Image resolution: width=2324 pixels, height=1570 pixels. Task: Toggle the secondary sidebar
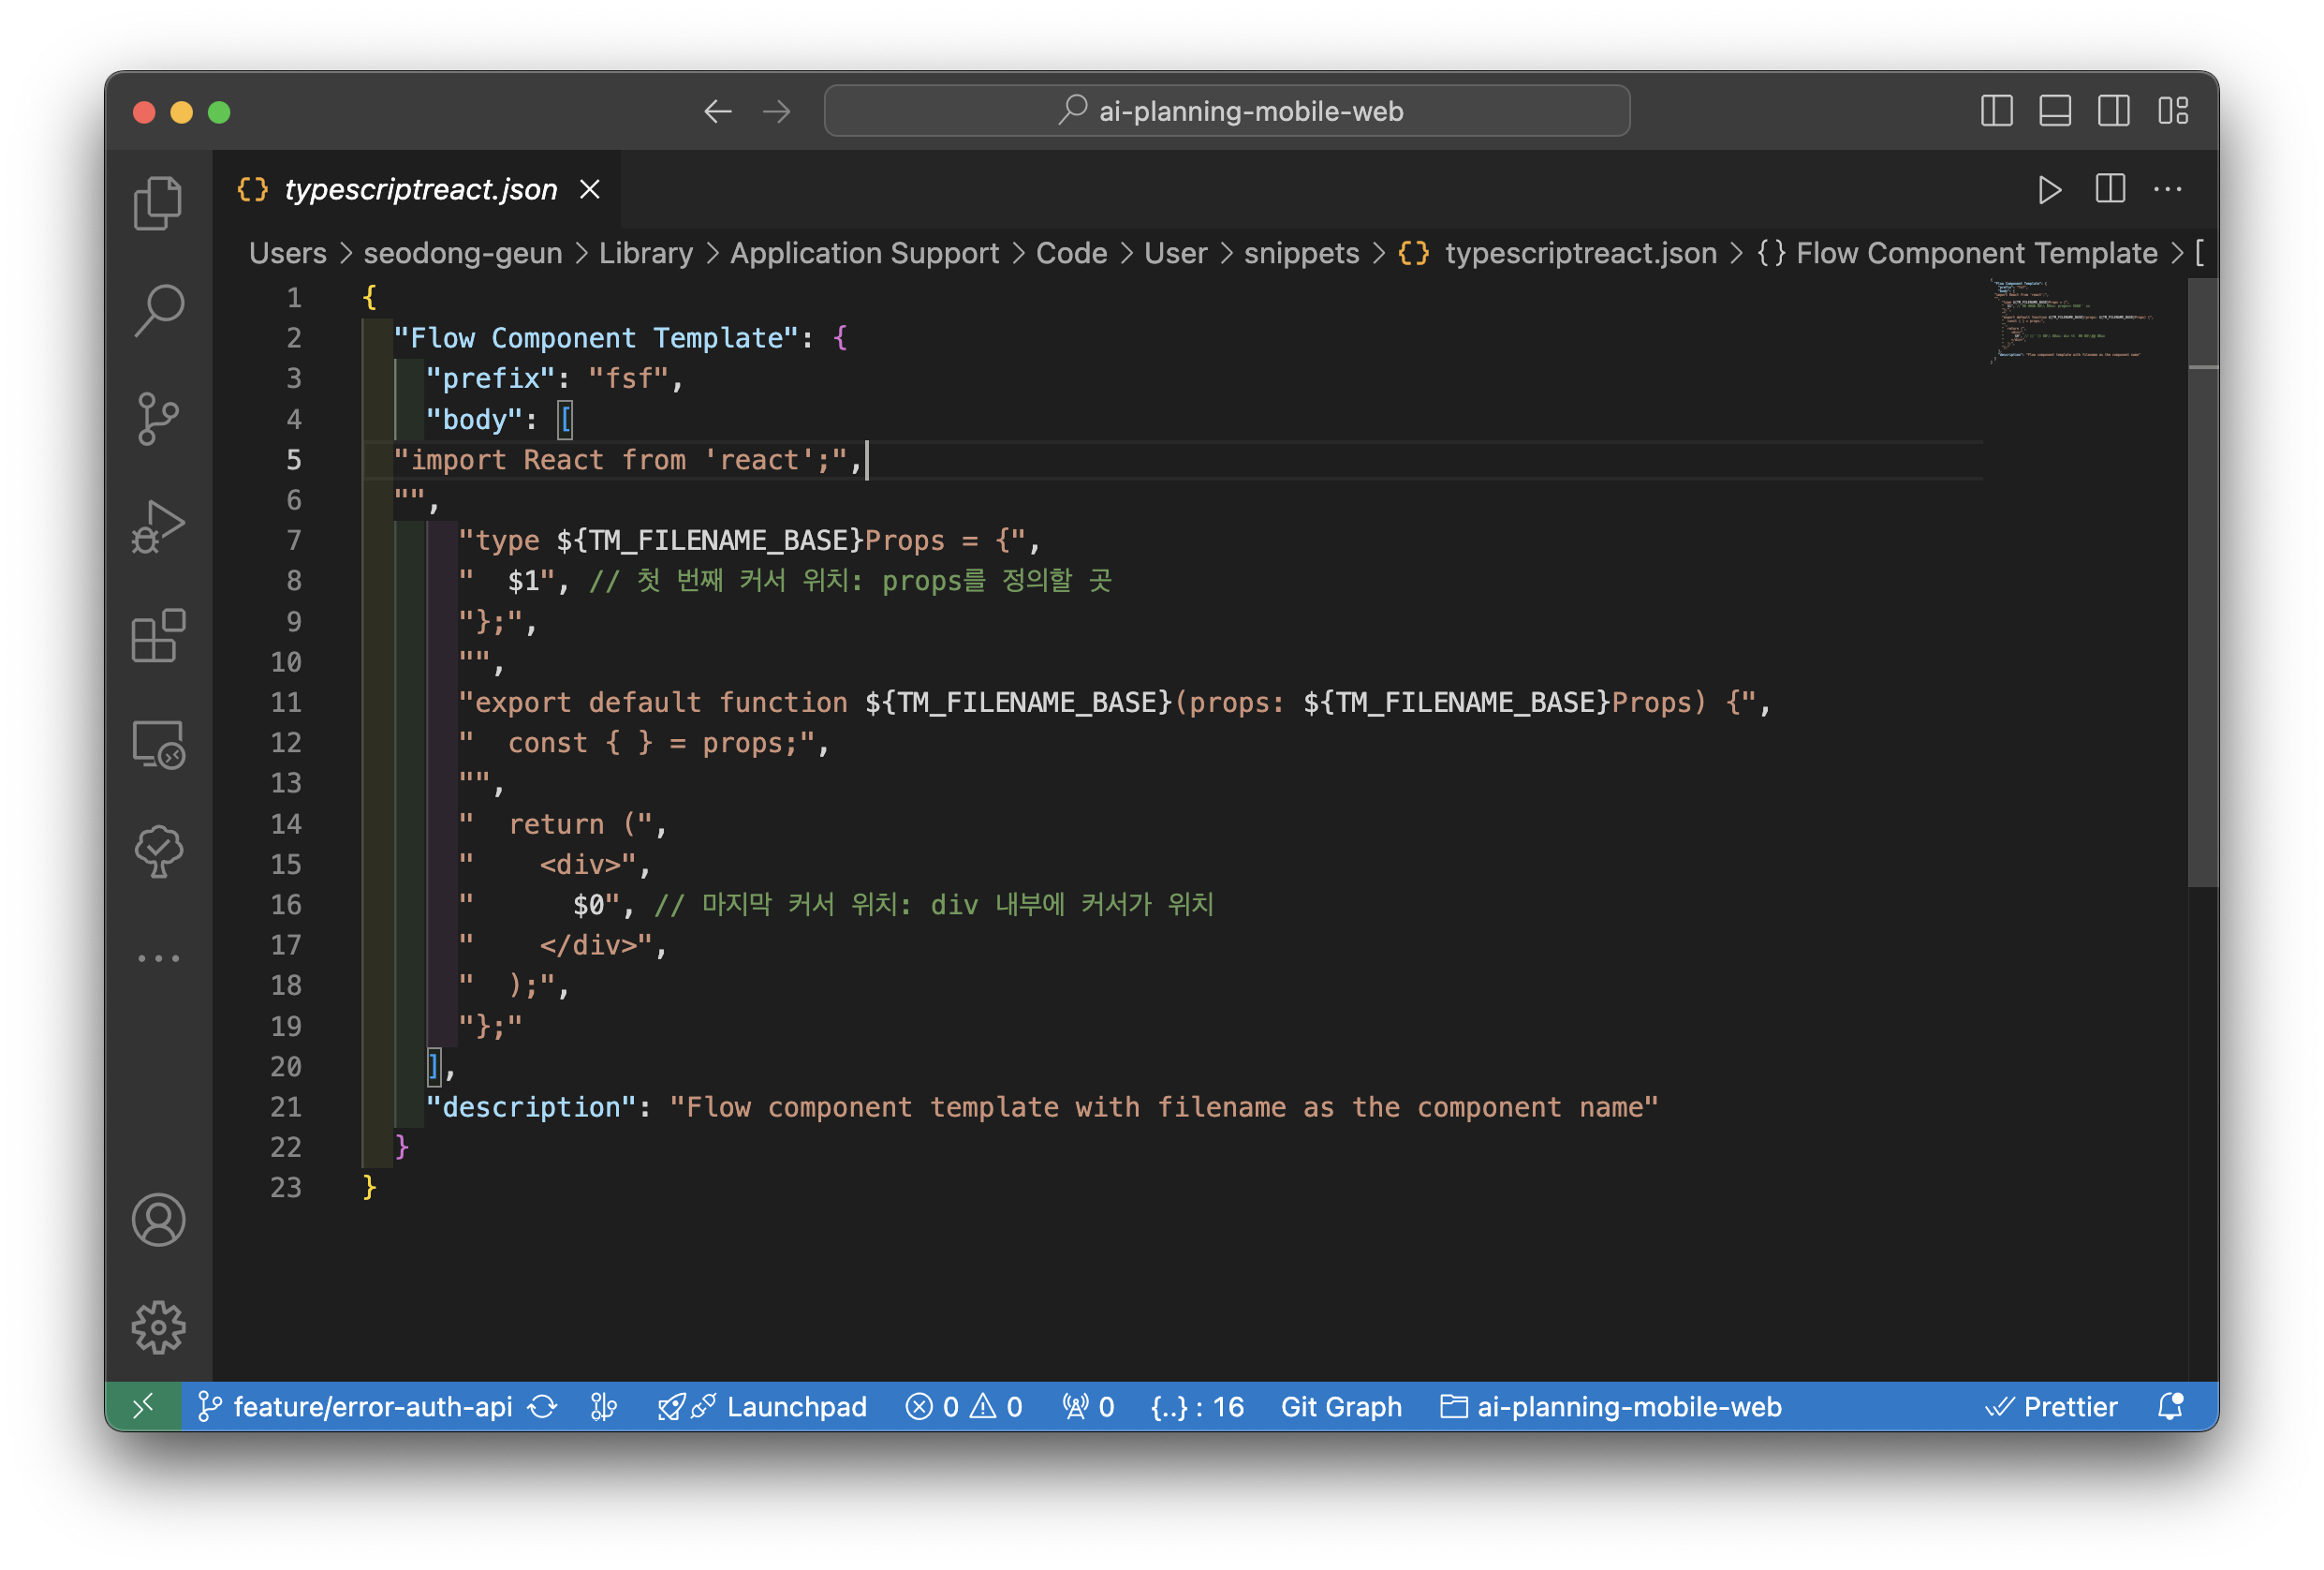[2114, 111]
